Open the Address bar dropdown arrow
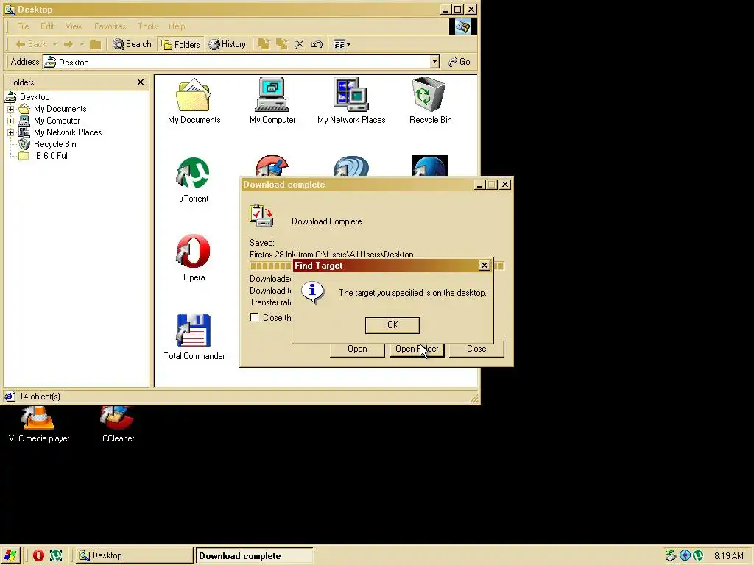 (434, 62)
